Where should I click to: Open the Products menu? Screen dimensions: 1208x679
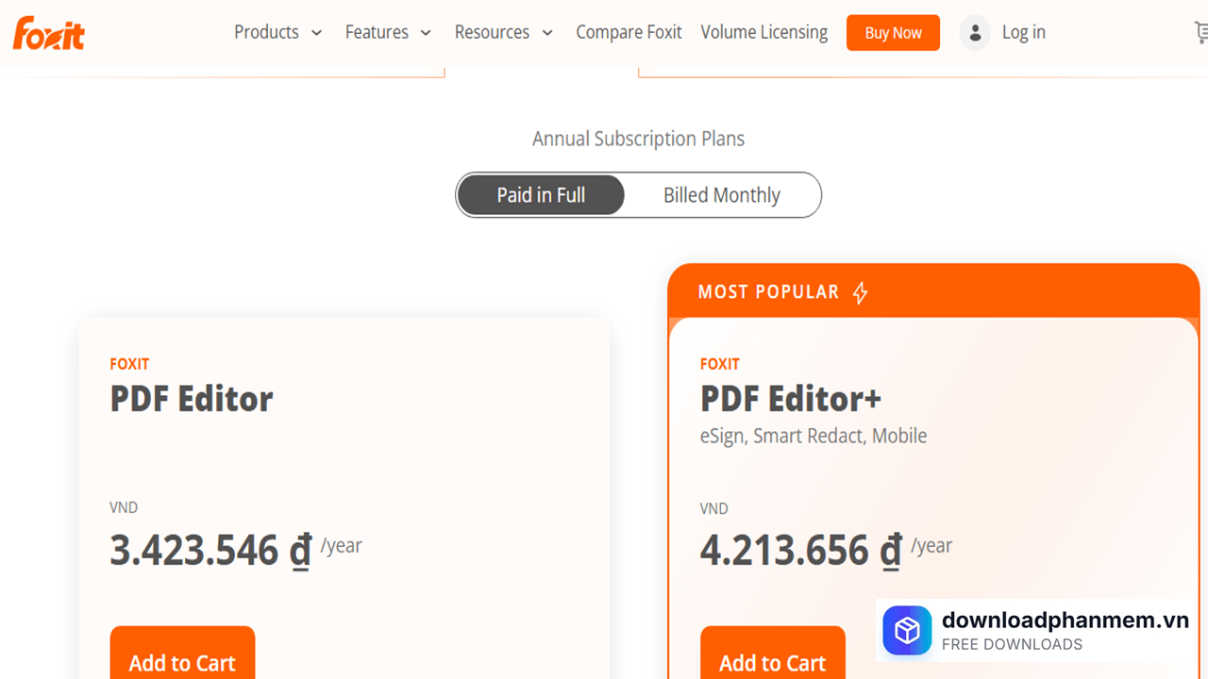click(266, 32)
